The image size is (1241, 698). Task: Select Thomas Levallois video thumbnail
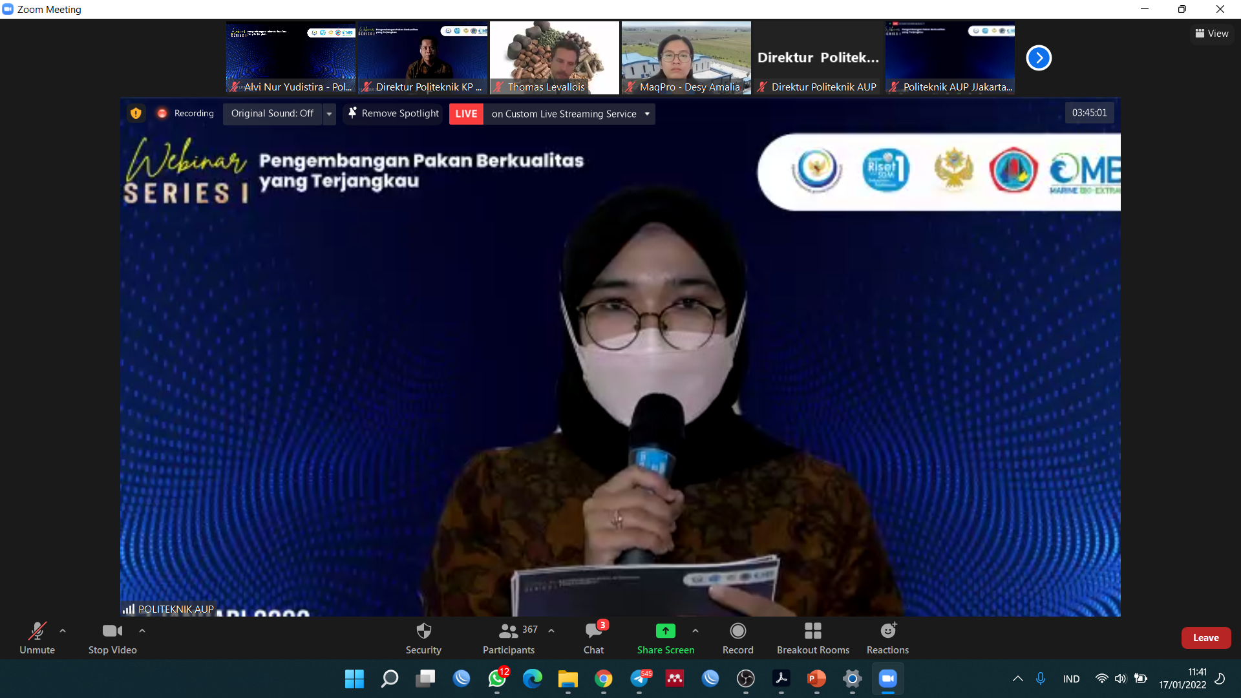[x=555, y=58]
